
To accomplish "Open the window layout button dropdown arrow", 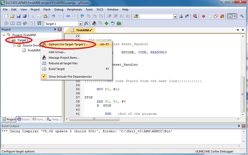I will 235,16.
